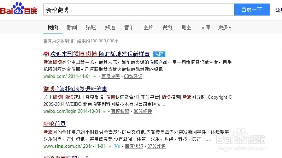Click the Baidu logo
Viewport: 282px width, 158px height.
pyautogui.click(x=18, y=8)
